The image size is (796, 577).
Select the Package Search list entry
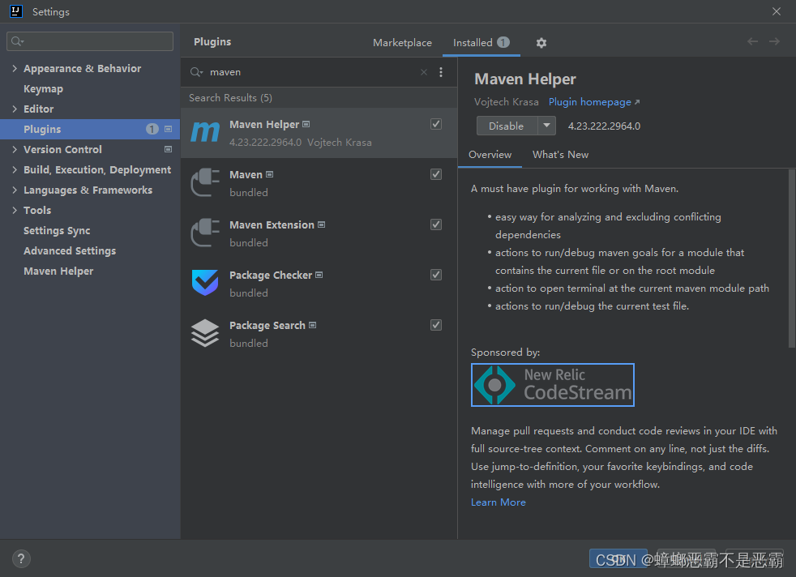click(x=319, y=334)
